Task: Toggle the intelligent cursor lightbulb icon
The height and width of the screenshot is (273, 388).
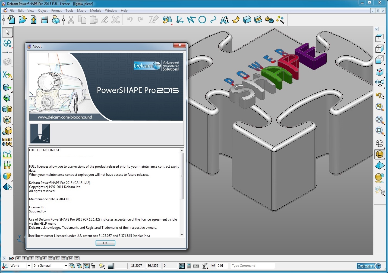Action: point(102,266)
